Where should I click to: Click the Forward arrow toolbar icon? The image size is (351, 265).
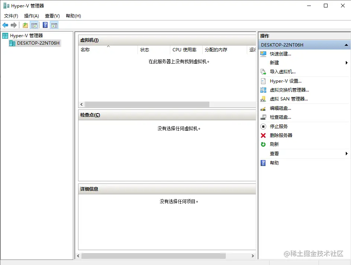(14, 25)
